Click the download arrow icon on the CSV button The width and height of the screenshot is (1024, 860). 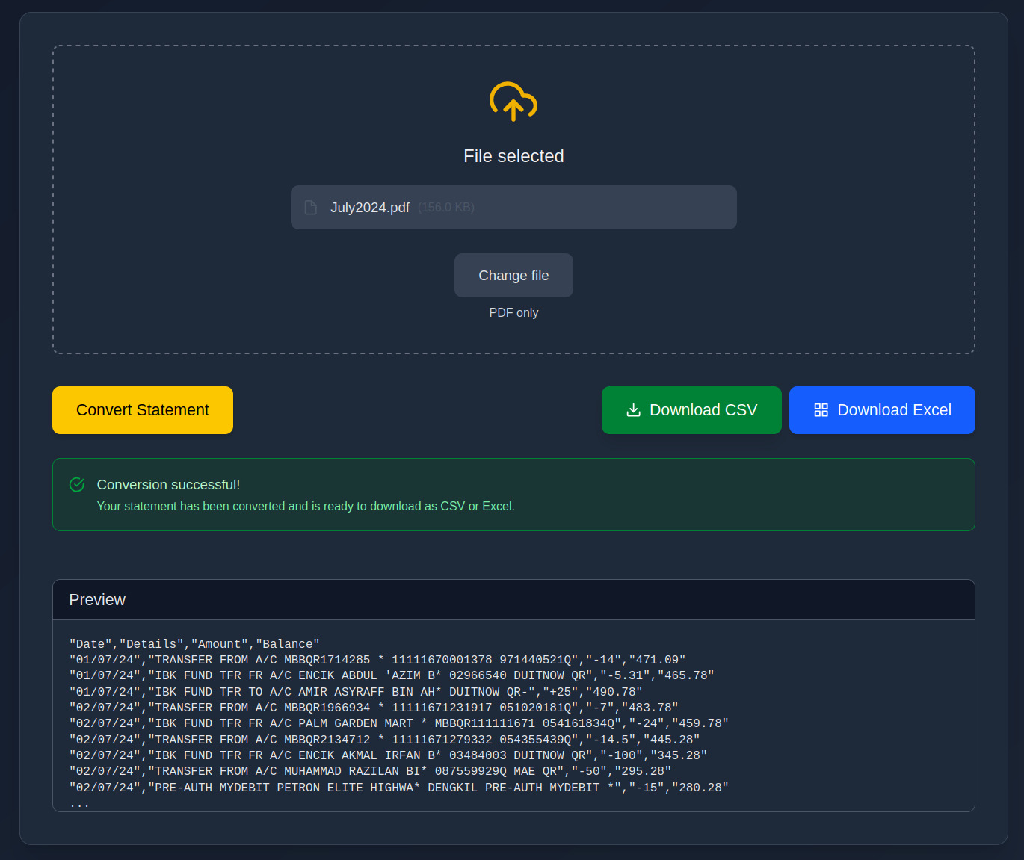pyautogui.click(x=633, y=410)
